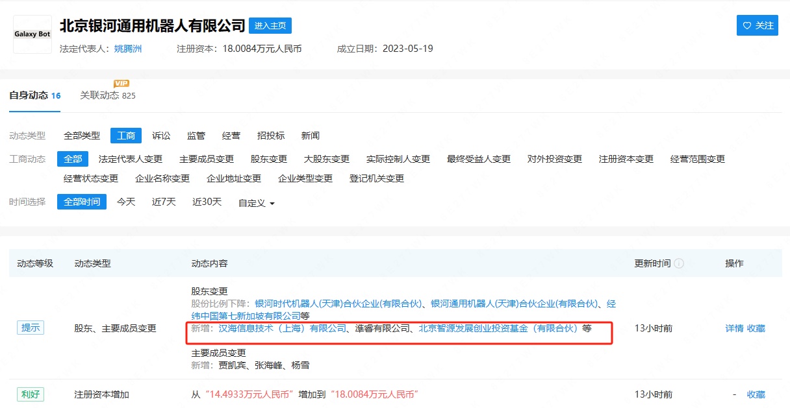Filter by 大股东变更

pyautogui.click(x=327, y=159)
